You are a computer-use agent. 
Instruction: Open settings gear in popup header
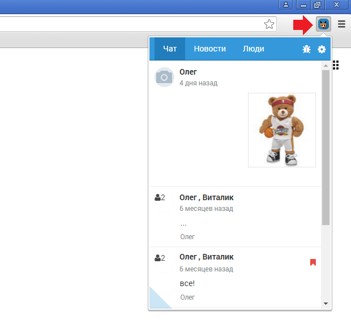pyautogui.click(x=322, y=49)
